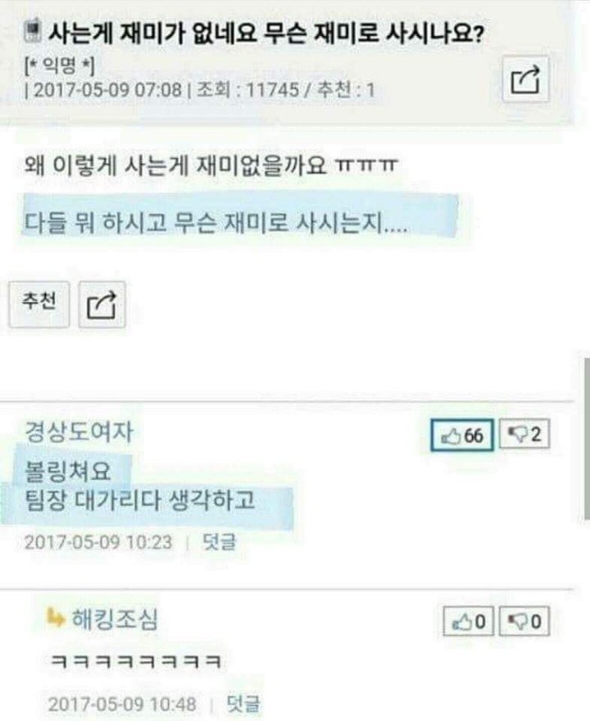Click 덧글 reply link under 10:48 reply
The height and width of the screenshot is (721, 590).
tap(243, 704)
